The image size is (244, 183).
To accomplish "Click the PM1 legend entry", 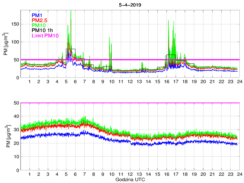I will point(37,15).
